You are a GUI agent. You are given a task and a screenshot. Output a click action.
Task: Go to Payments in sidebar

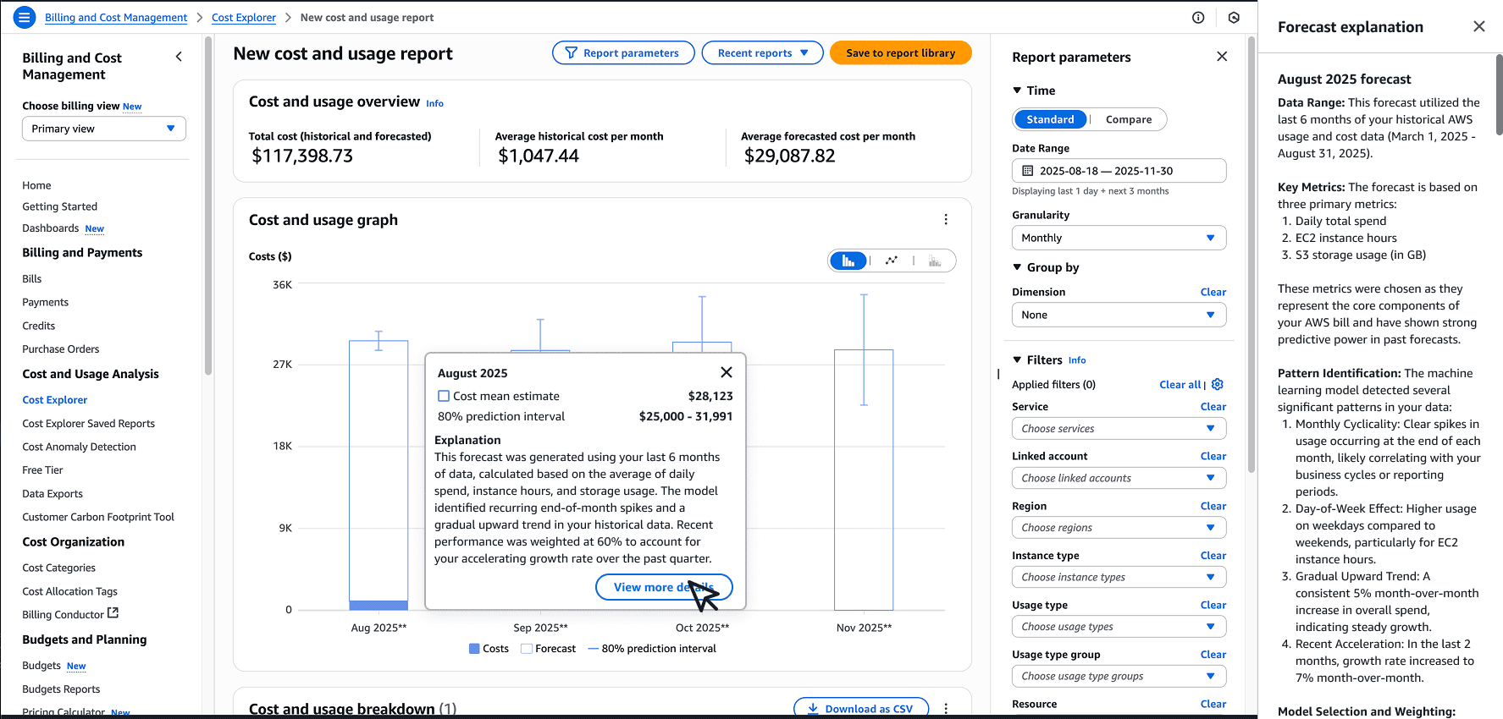click(x=46, y=302)
